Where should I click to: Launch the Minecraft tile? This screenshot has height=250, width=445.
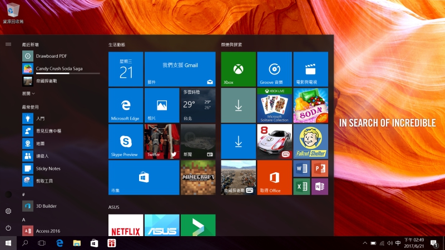[198, 177]
